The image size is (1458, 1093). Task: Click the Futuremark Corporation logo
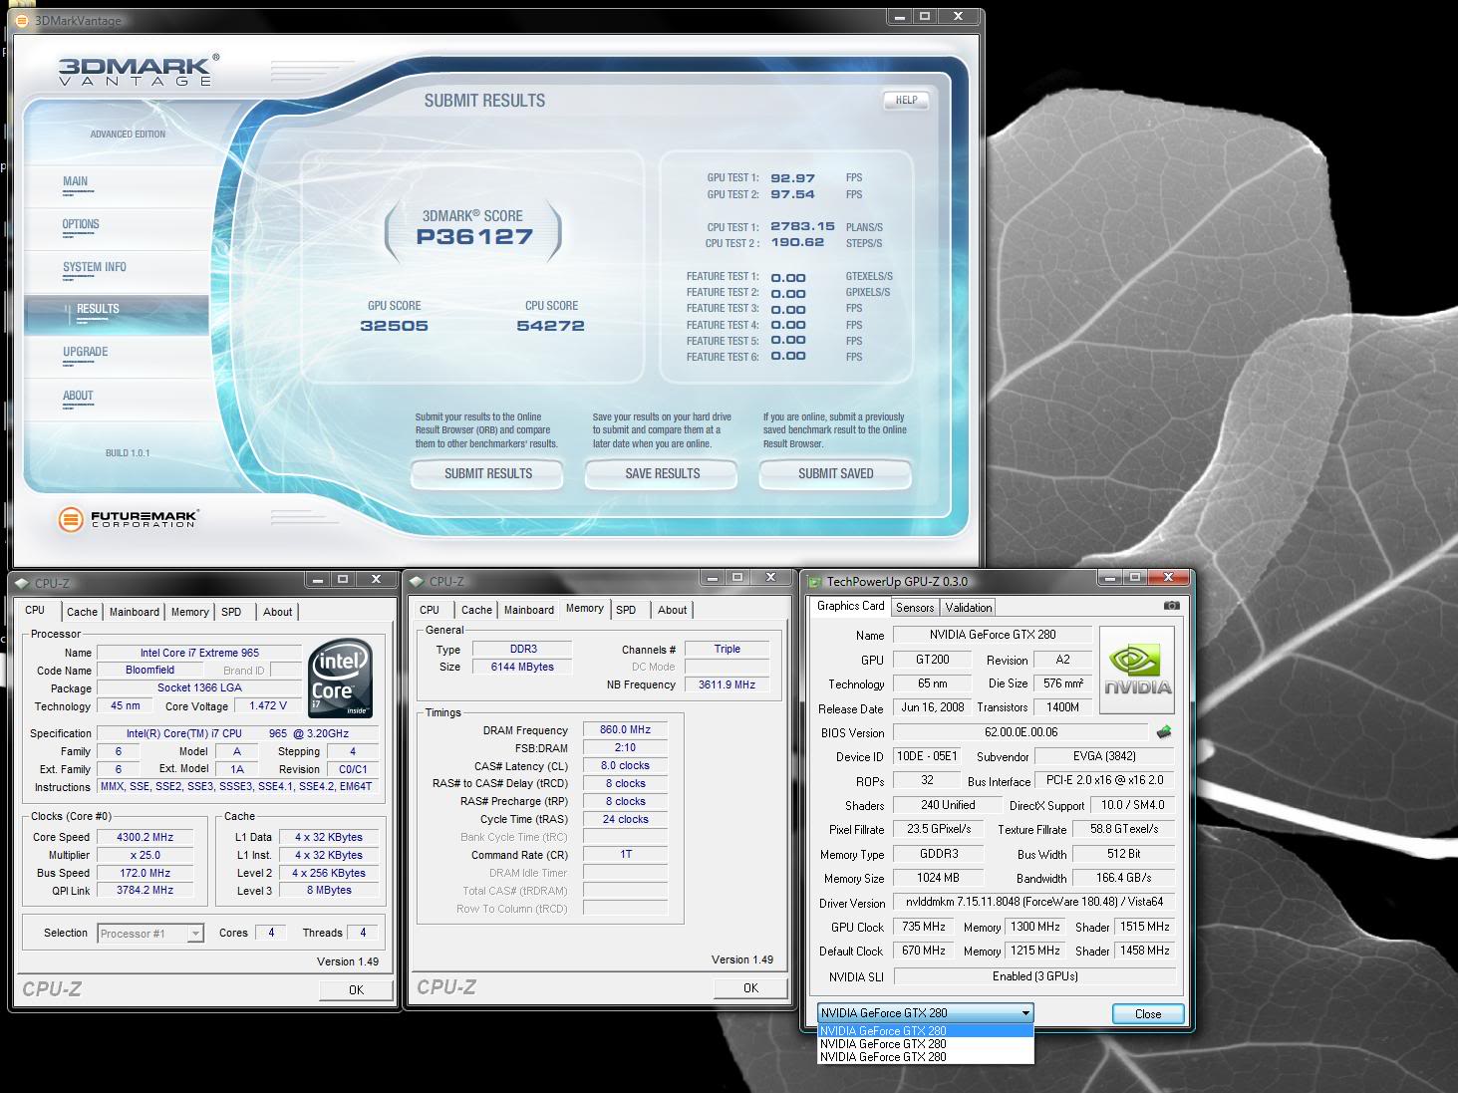coord(128,519)
